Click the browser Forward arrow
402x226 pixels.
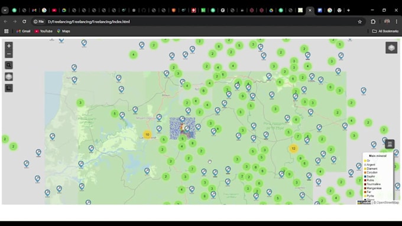pyautogui.click(x=15, y=22)
